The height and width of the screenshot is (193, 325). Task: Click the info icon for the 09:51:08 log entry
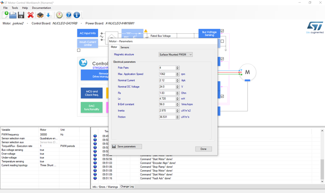tap(95, 171)
